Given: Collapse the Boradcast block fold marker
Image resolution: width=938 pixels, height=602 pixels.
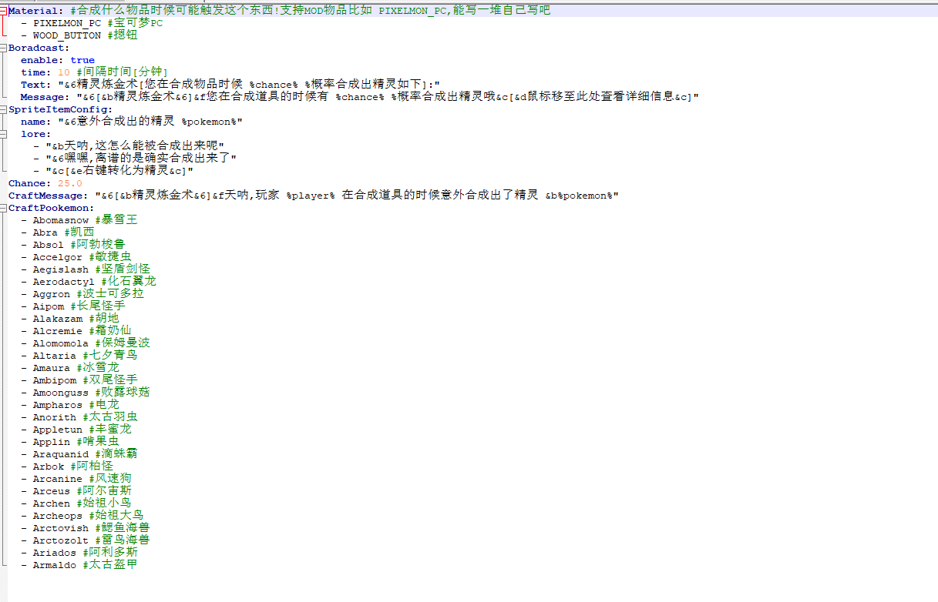Looking at the screenshot, I should pyautogui.click(x=4, y=48).
